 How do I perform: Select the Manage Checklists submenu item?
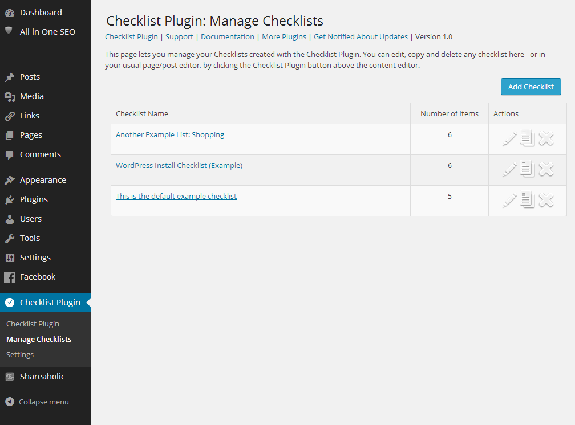tap(39, 340)
